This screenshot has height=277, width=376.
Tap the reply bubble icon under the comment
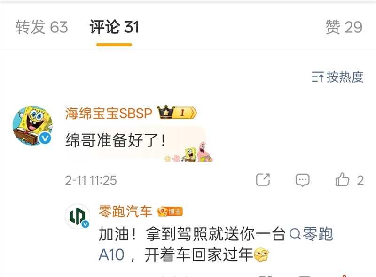pyautogui.click(x=302, y=180)
